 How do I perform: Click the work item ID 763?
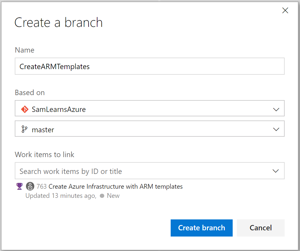[x=42, y=187]
